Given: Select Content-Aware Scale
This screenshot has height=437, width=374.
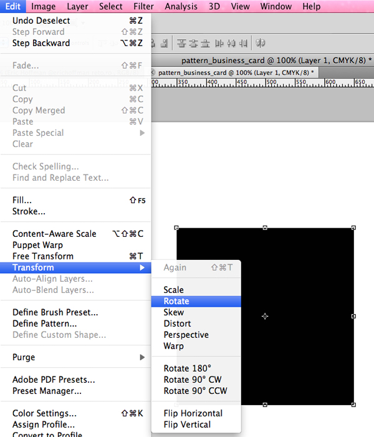Looking at the screenshot, I should [x=75, y=234].
